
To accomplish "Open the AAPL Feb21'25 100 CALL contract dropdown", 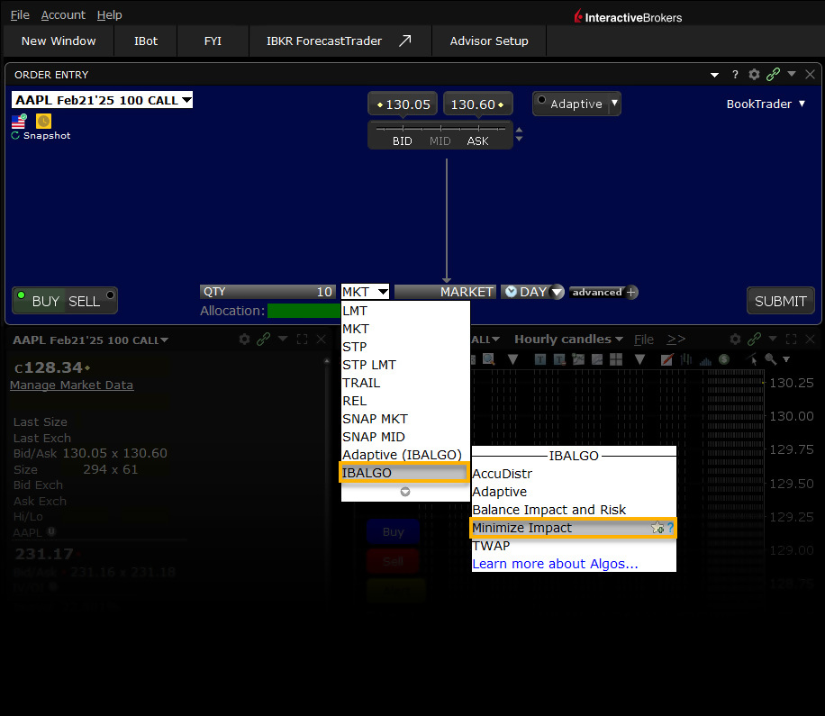I will point(185,100).
